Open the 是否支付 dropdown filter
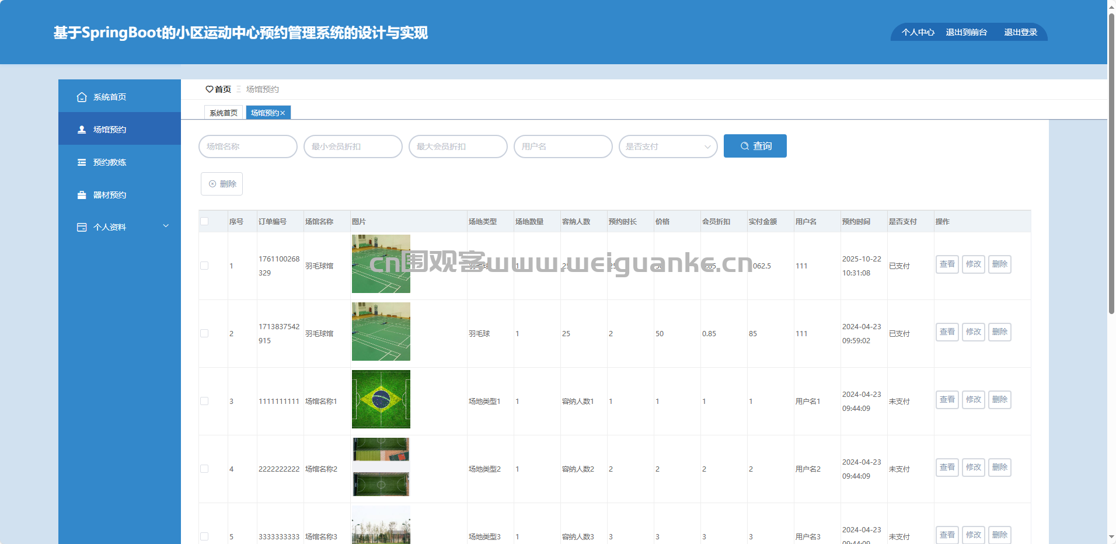The width and height of the screenshot is (1116, 544). click(x=668, y=147)
